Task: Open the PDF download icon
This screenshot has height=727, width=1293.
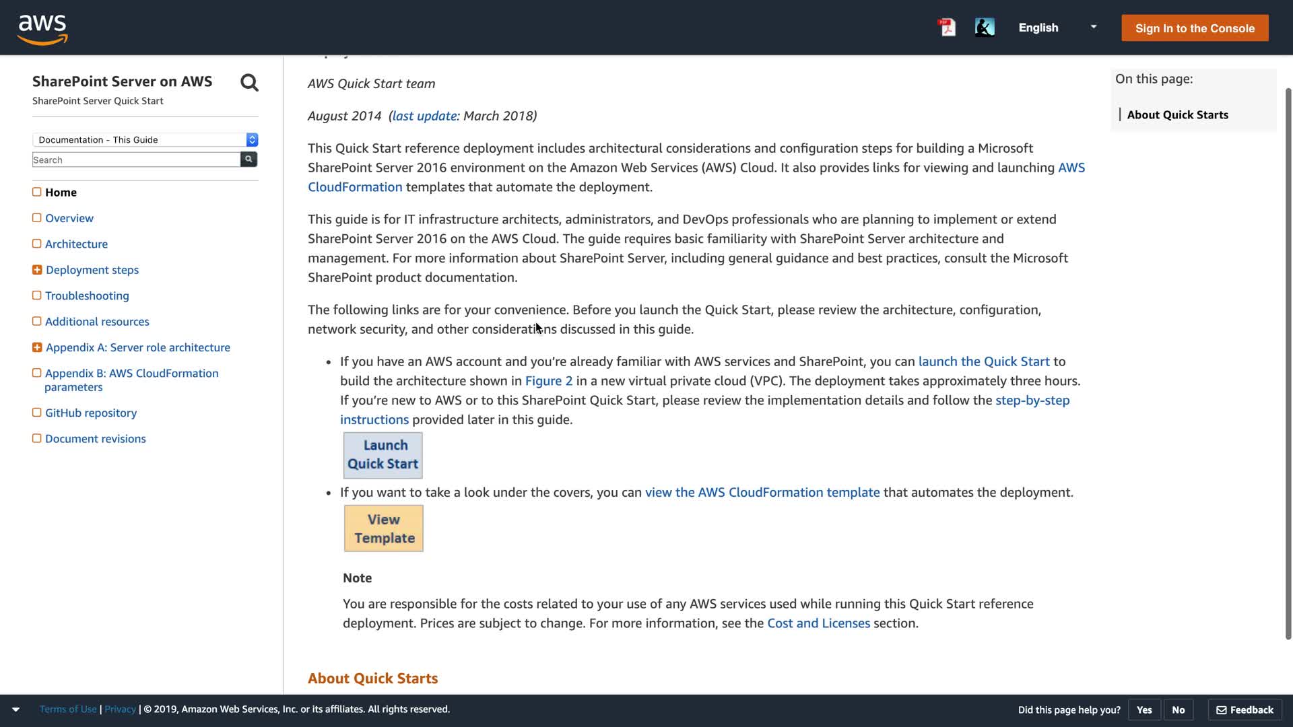Action: [947, 28]
